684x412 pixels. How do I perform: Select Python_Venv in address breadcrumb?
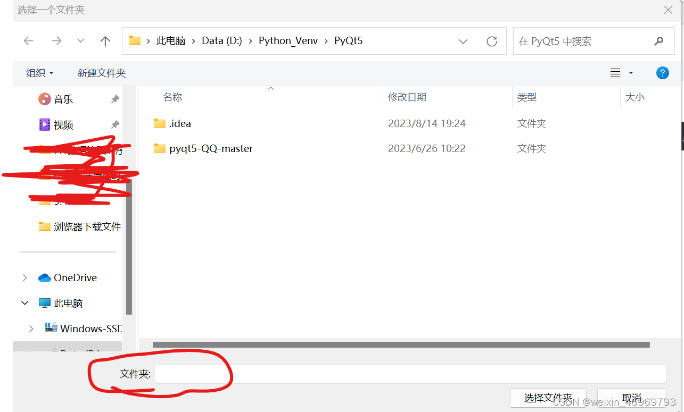[x=288, y=41]
